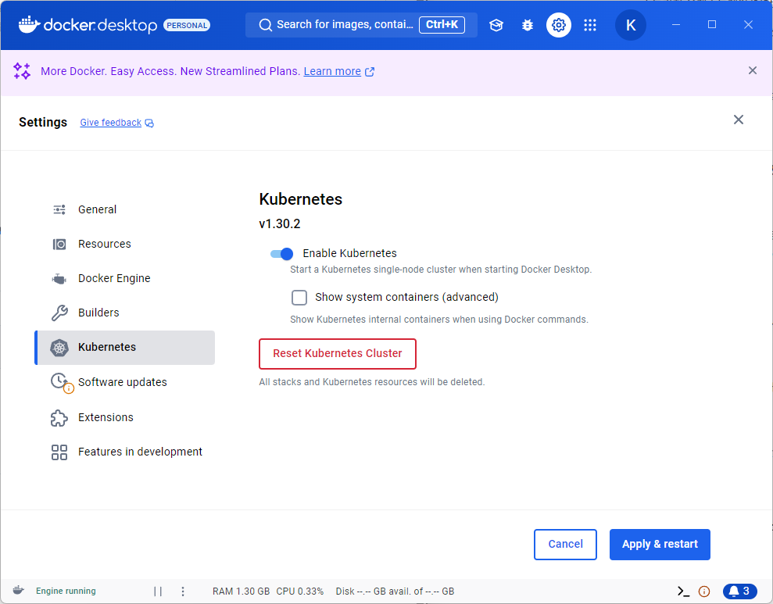Click the sparkle icon in promo banner

coord(22,71)
